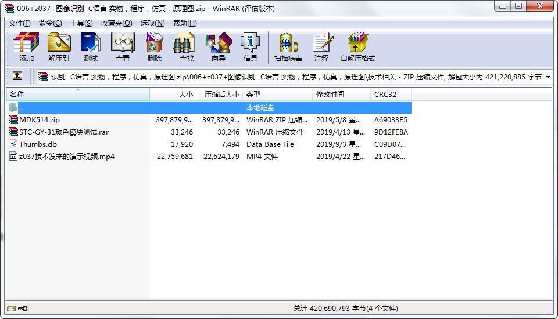Sort by Type (类型) column header
The width and height of the screenshot is (558, 319).
[278, 95]
